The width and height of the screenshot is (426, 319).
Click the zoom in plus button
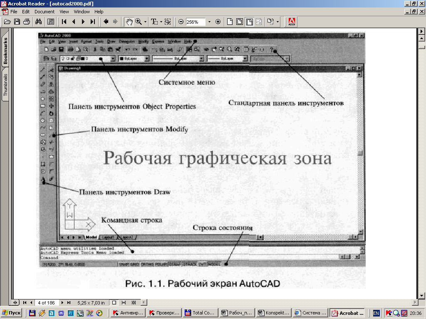click(218, 22)
